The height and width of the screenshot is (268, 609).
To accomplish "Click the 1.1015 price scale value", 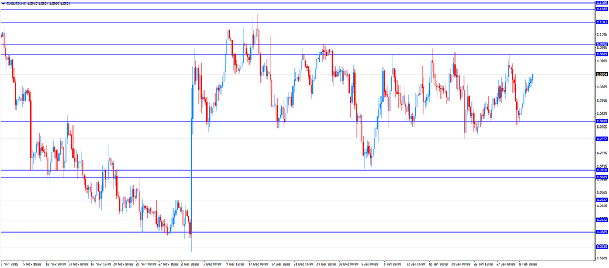I will pyautogui.click(x=601, y=35).
